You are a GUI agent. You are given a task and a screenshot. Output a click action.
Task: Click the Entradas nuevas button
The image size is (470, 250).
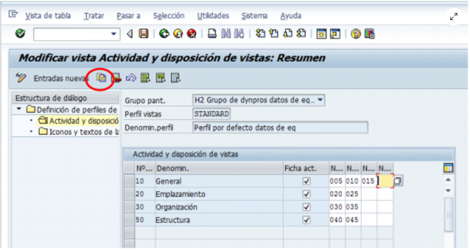61,78
